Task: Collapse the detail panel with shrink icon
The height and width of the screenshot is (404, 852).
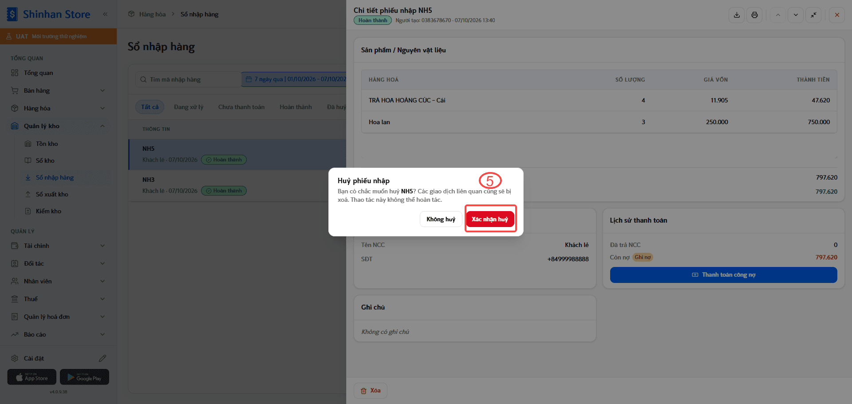Action: [813, 15]
